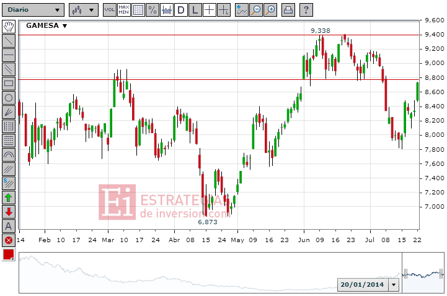Click the 9,338 high price label
The height and width of the screenshot is (296, 447).
pyautogui.click(x=321, y=31)
